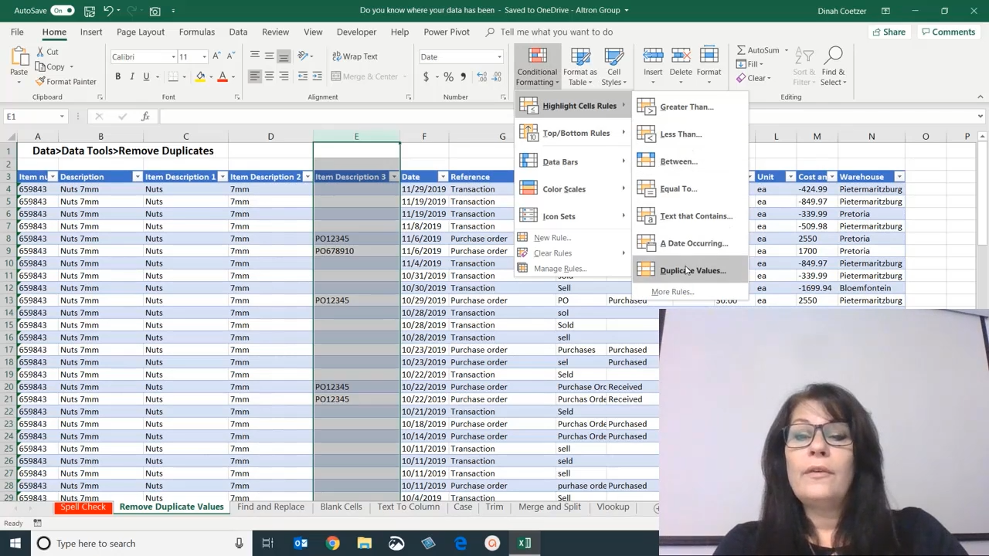This screenshot has height=556, width=989.
Task: Open Data Bars submenu
Action: (573, 161)
